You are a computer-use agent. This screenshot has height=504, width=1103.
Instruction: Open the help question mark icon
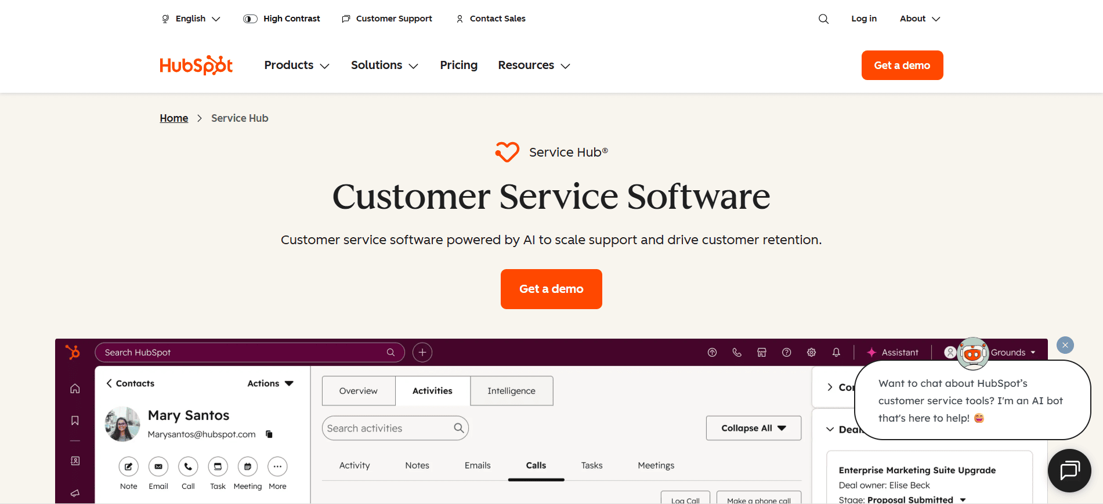coord(786,352)
